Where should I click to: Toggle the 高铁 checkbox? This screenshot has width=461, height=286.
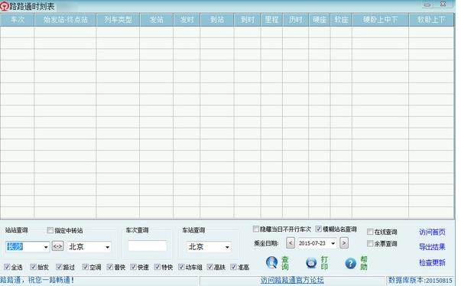point(210,267)
